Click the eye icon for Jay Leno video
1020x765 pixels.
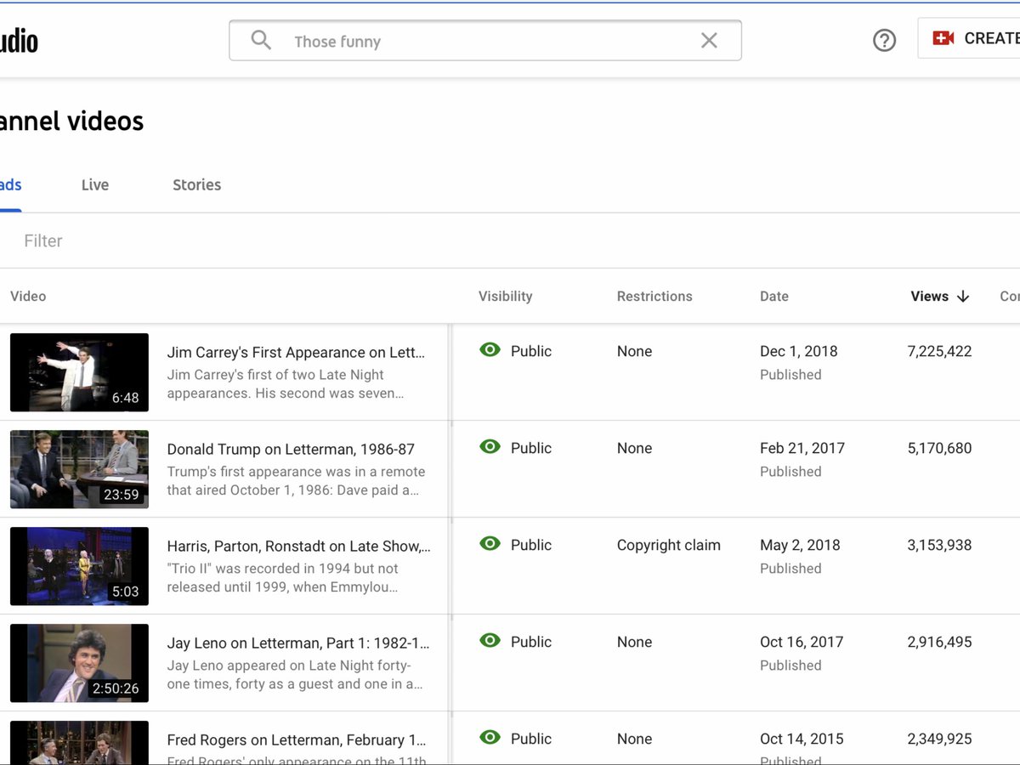(490, 641)
